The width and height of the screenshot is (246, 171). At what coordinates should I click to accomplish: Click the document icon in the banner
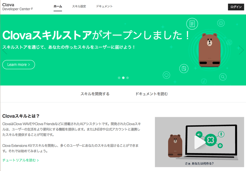[192, 24]
